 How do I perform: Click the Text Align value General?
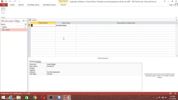pos(94,74)
